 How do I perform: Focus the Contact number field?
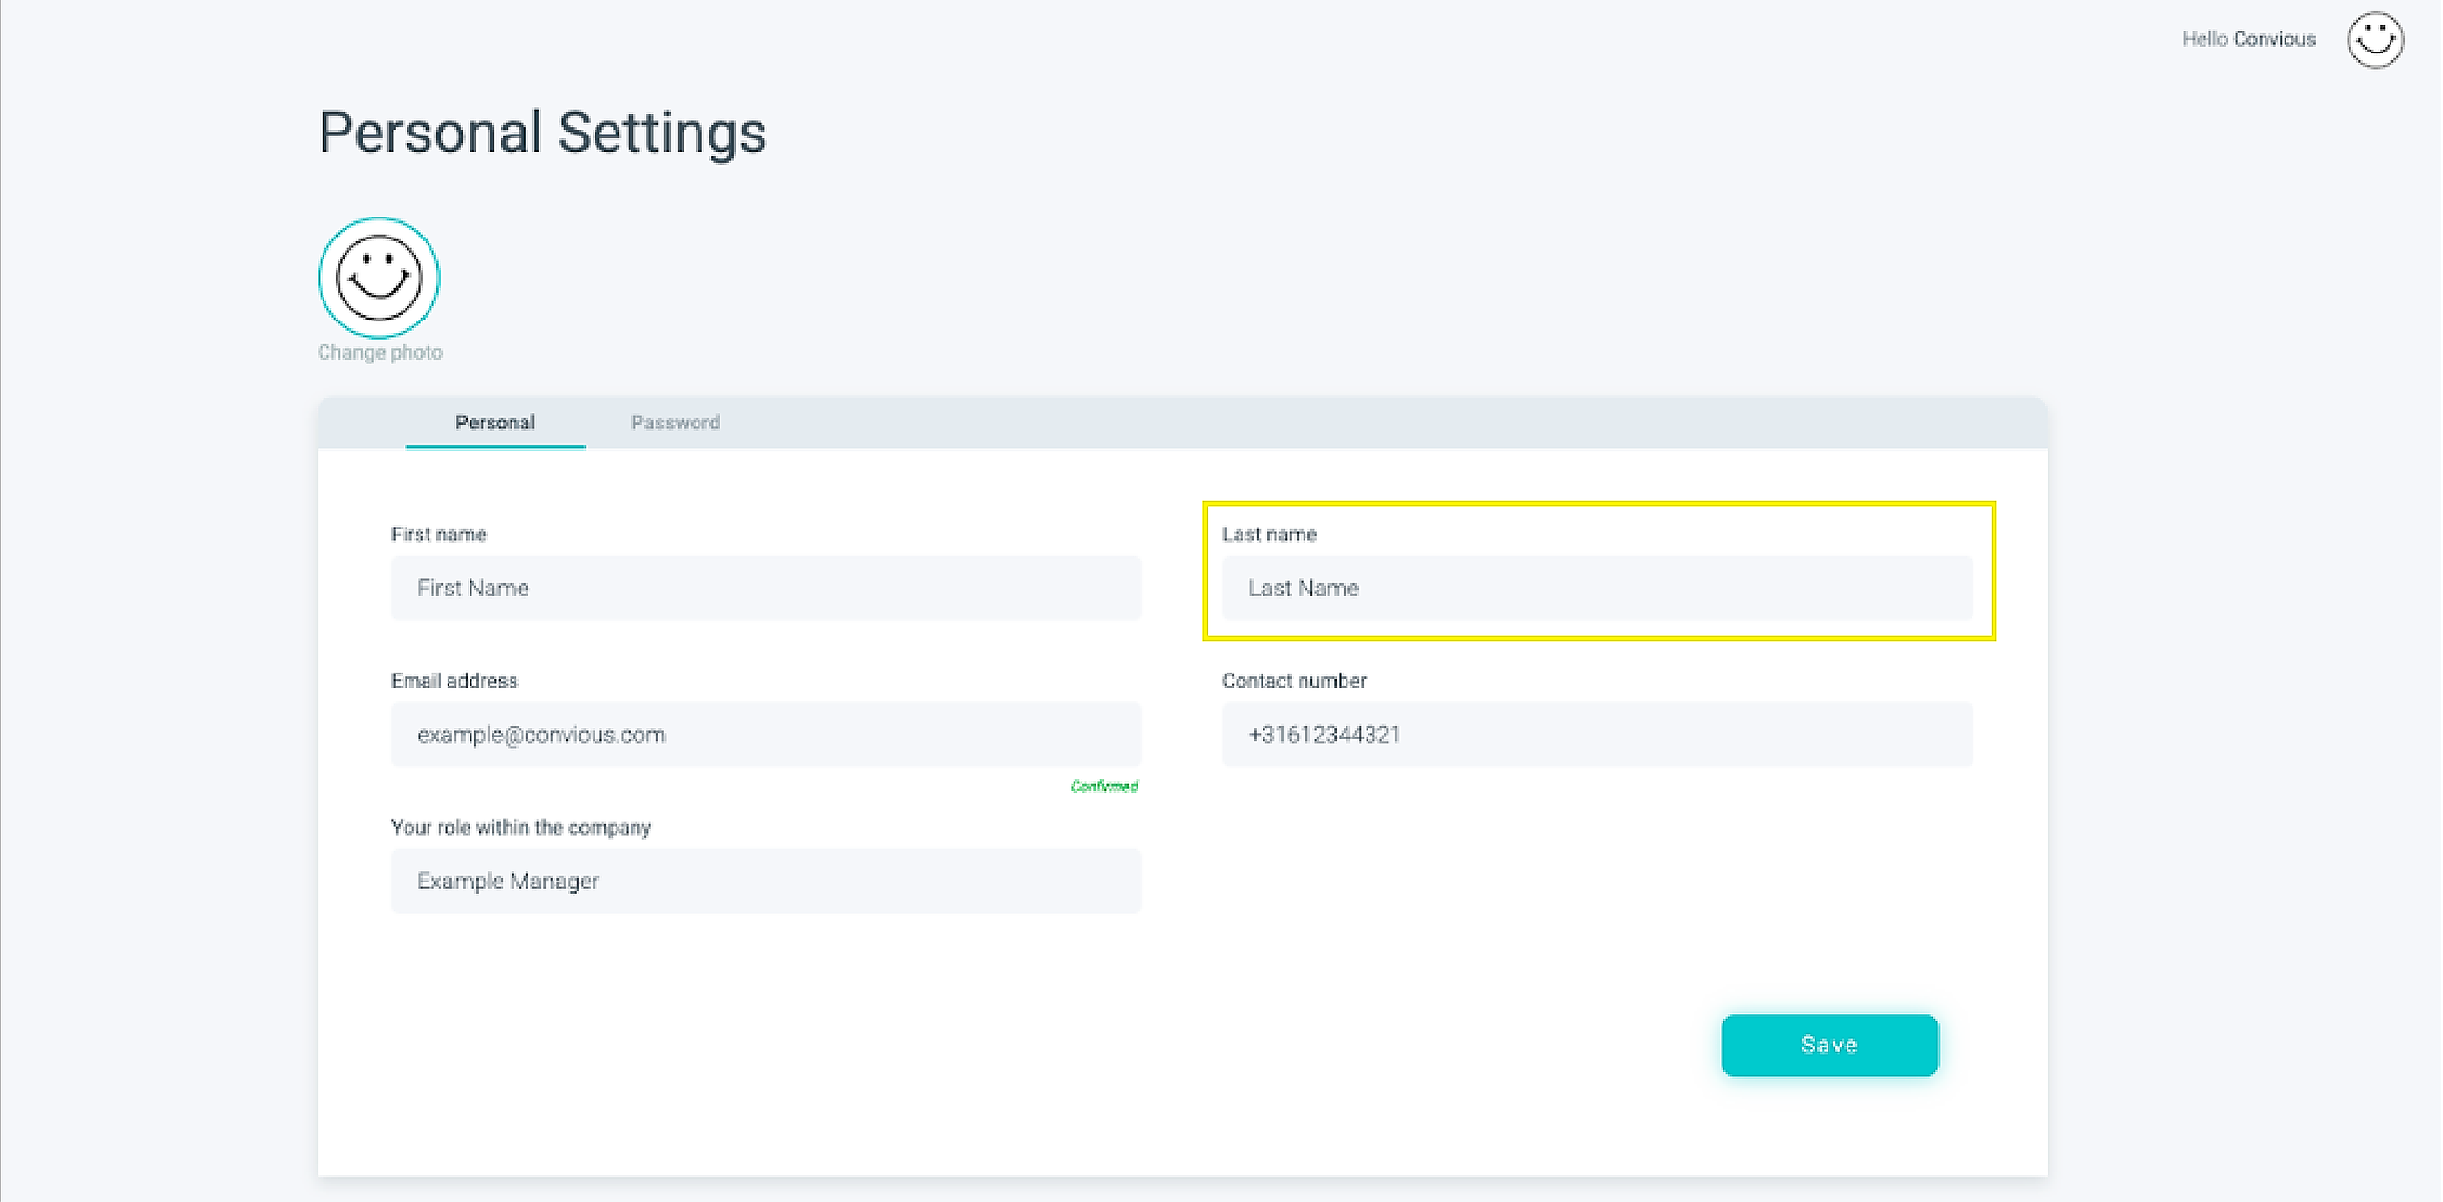pos(1597,735)
